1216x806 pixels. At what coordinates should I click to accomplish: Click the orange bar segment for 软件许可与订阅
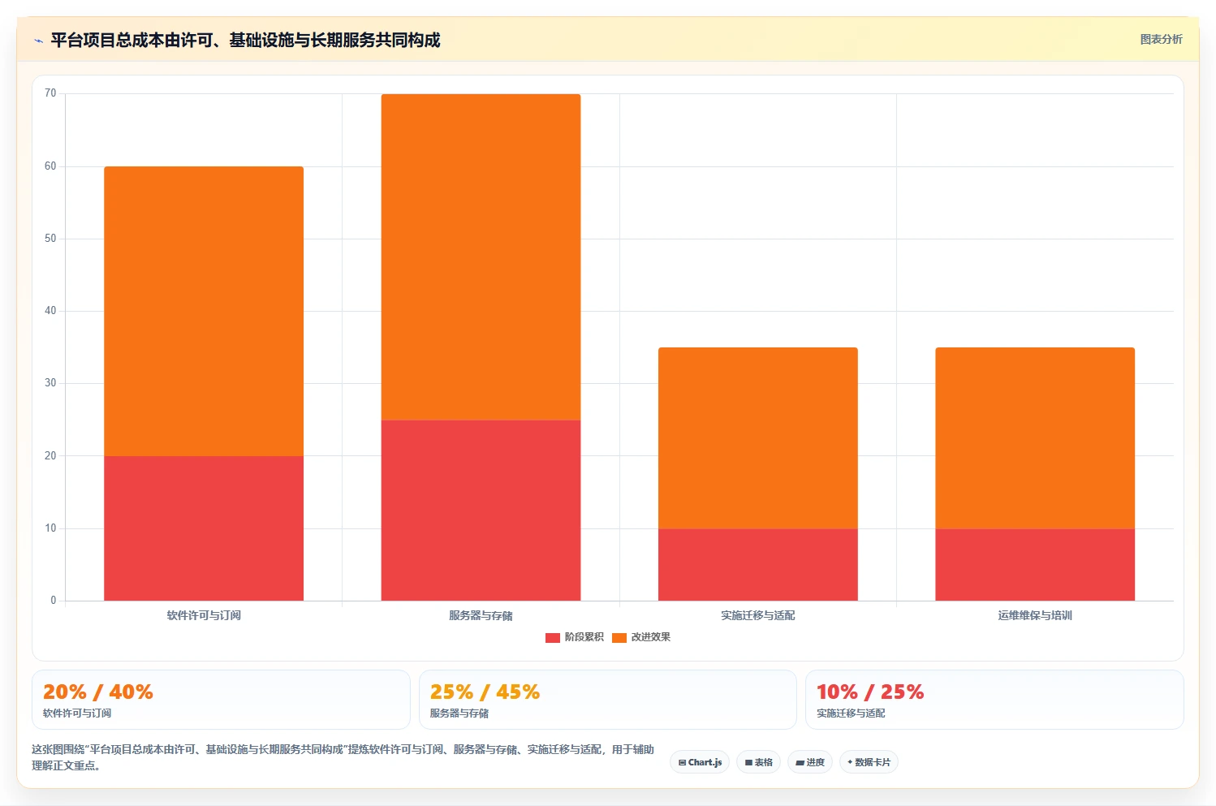tap(204, 311)
